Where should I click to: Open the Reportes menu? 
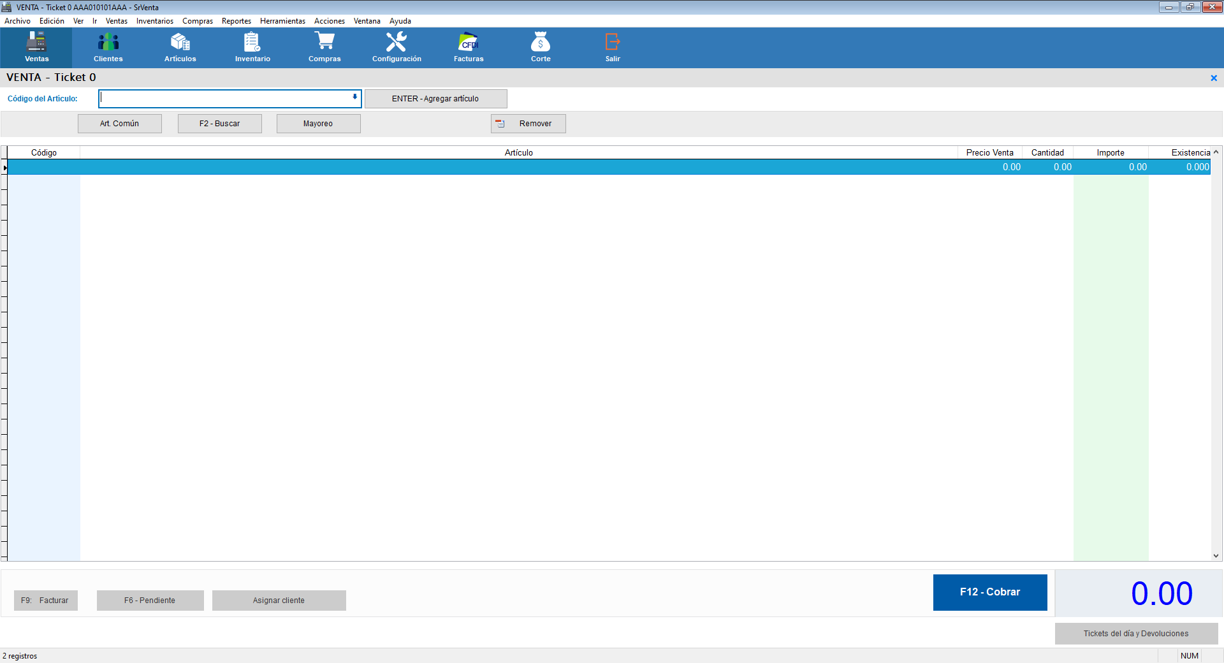pyautogui.click(x=237, y=21)
